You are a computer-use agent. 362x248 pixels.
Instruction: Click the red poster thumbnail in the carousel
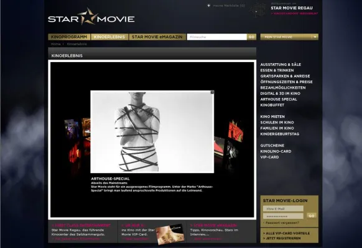(x=236, y=130)
